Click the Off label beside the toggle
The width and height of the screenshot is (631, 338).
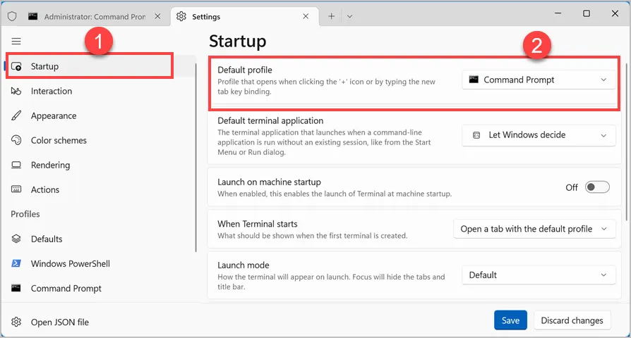click(x=572, y=187)
